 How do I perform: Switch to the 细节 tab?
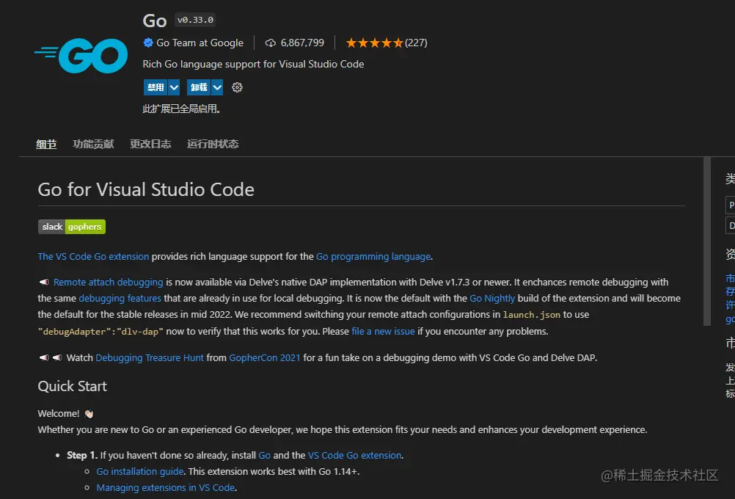tap(46, 144)
